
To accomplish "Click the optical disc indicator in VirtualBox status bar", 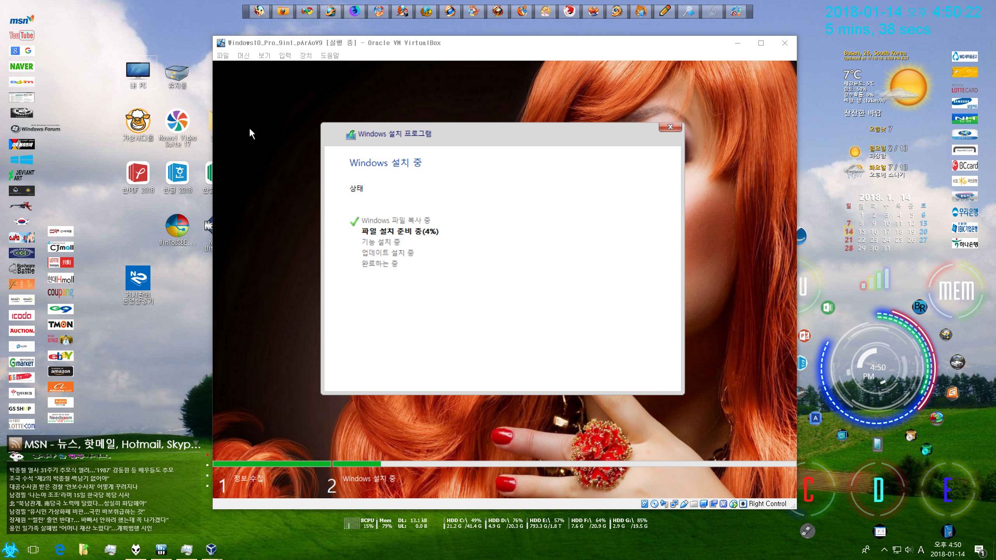I will coord(654,503).
